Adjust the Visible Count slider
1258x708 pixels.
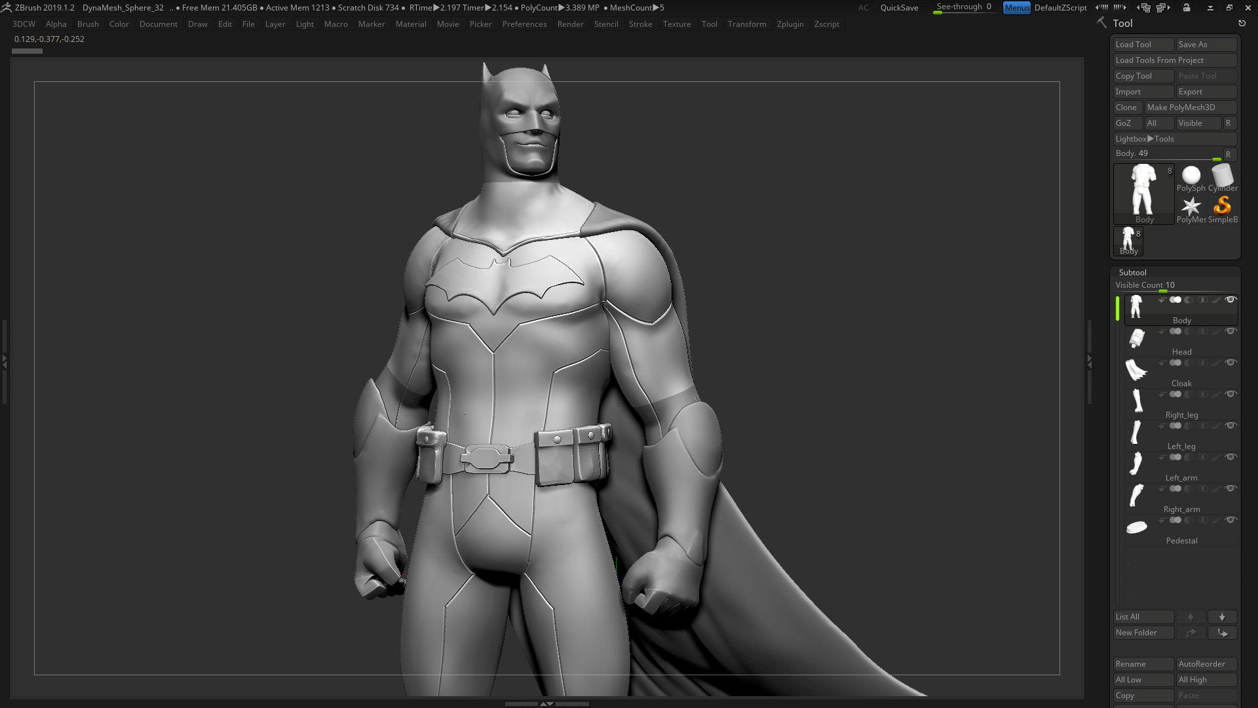pos(1175,286)
